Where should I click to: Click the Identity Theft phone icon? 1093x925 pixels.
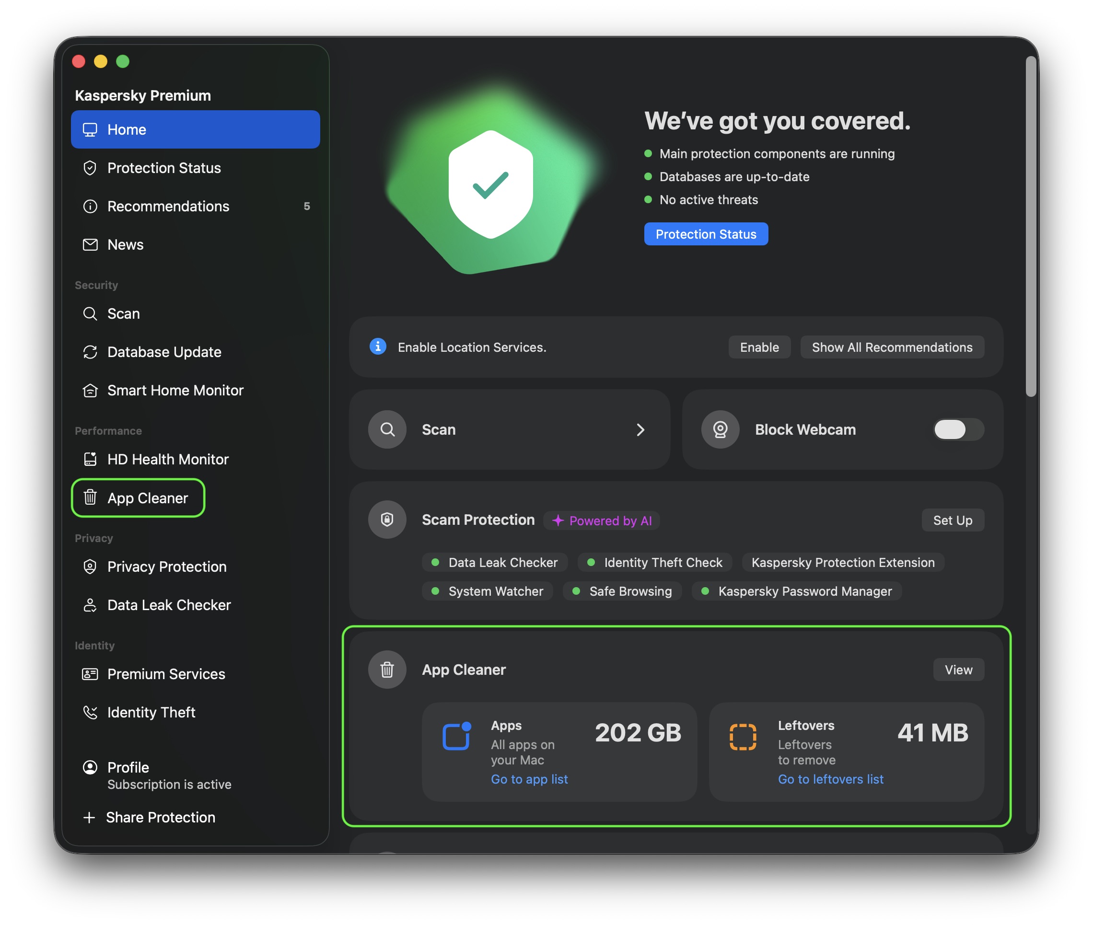pos(90,712)
